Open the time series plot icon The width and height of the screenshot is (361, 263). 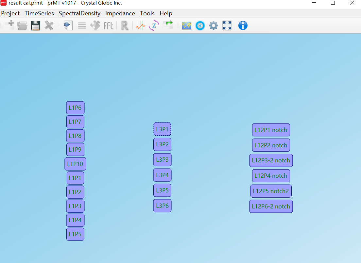141,25
